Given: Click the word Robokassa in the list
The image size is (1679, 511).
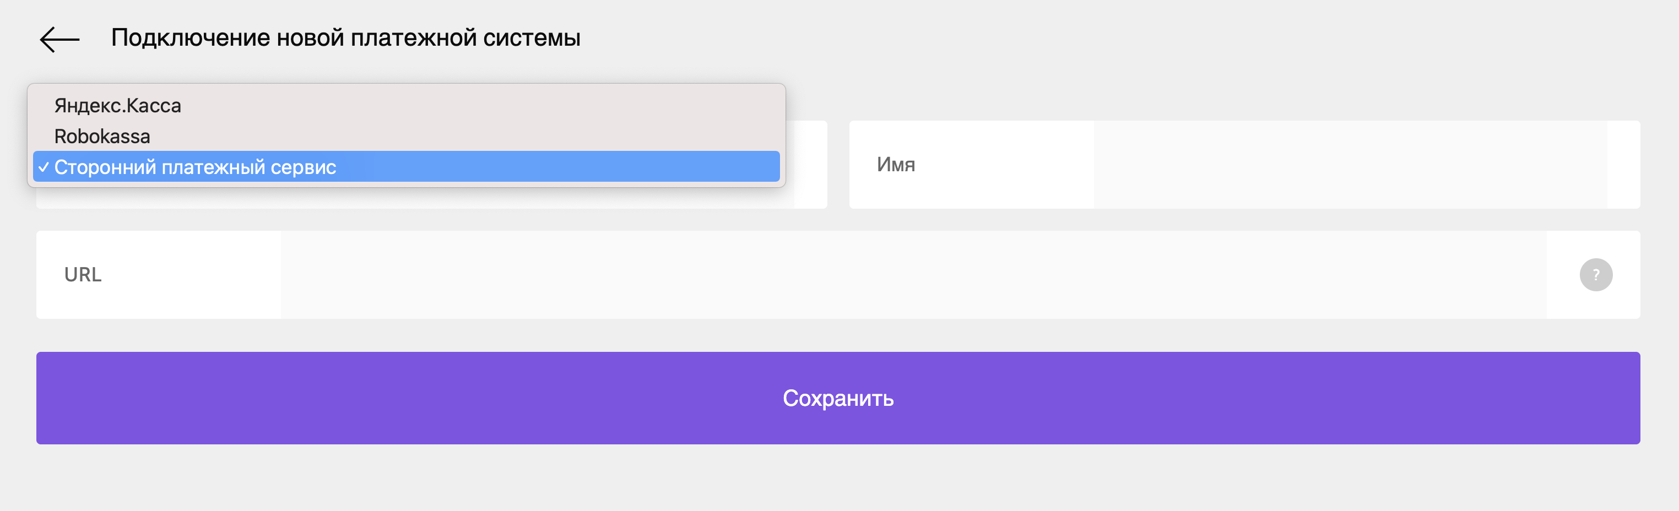Looking at the screenshot, I should click(102, 136).
